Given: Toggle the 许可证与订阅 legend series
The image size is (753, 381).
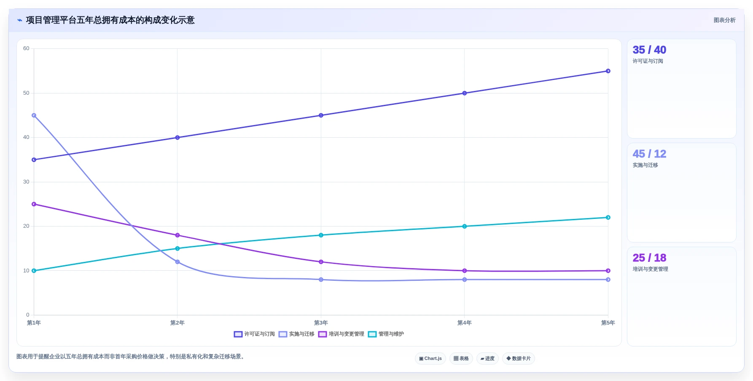Looking at the screenshot, I should [x=254, y=334].
